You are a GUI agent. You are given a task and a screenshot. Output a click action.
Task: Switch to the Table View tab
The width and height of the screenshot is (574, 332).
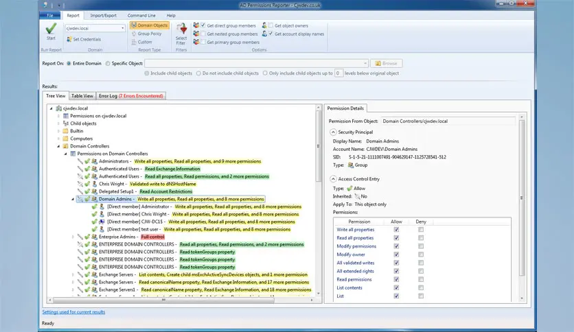coord(82,96)
